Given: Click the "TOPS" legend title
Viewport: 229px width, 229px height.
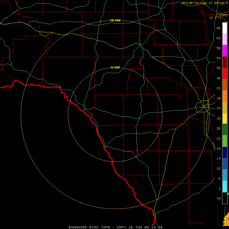Looking at the screenshot, I should pyautogui.click(x=224, y=15).
